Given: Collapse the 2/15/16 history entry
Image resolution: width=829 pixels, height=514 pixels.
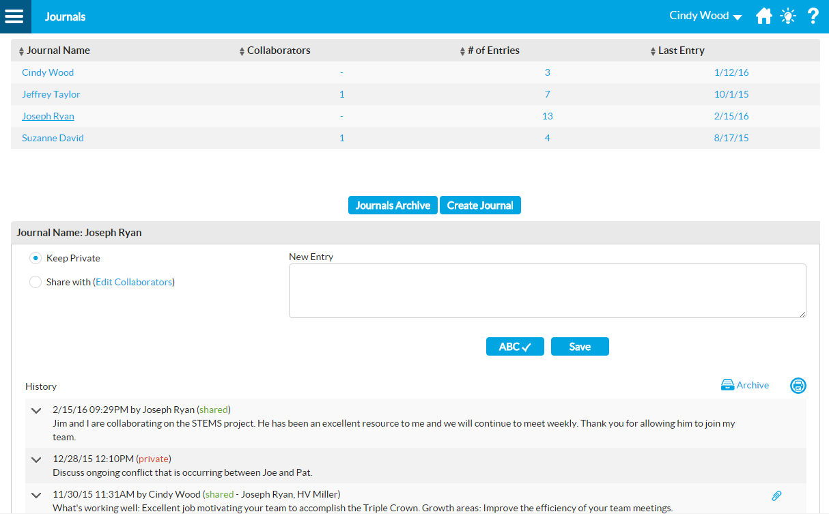Looking at the screenshot, I should pyautogui.click(x=36, y=410).
